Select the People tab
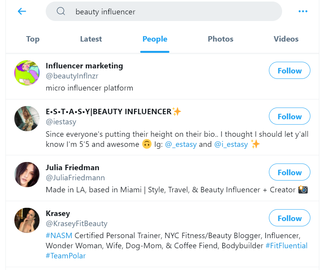Image resolution: width=322 pixels, height=270 pixels. point(155,39)
